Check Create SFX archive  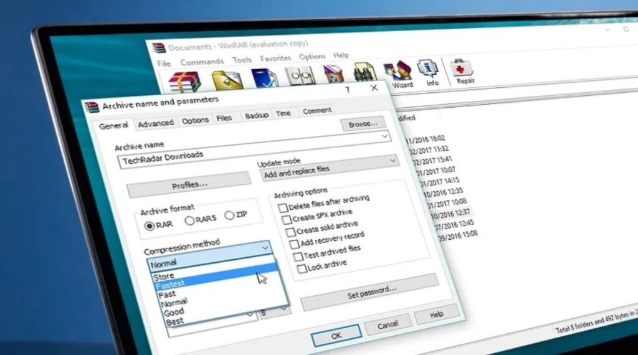click(x=287, y=220)
